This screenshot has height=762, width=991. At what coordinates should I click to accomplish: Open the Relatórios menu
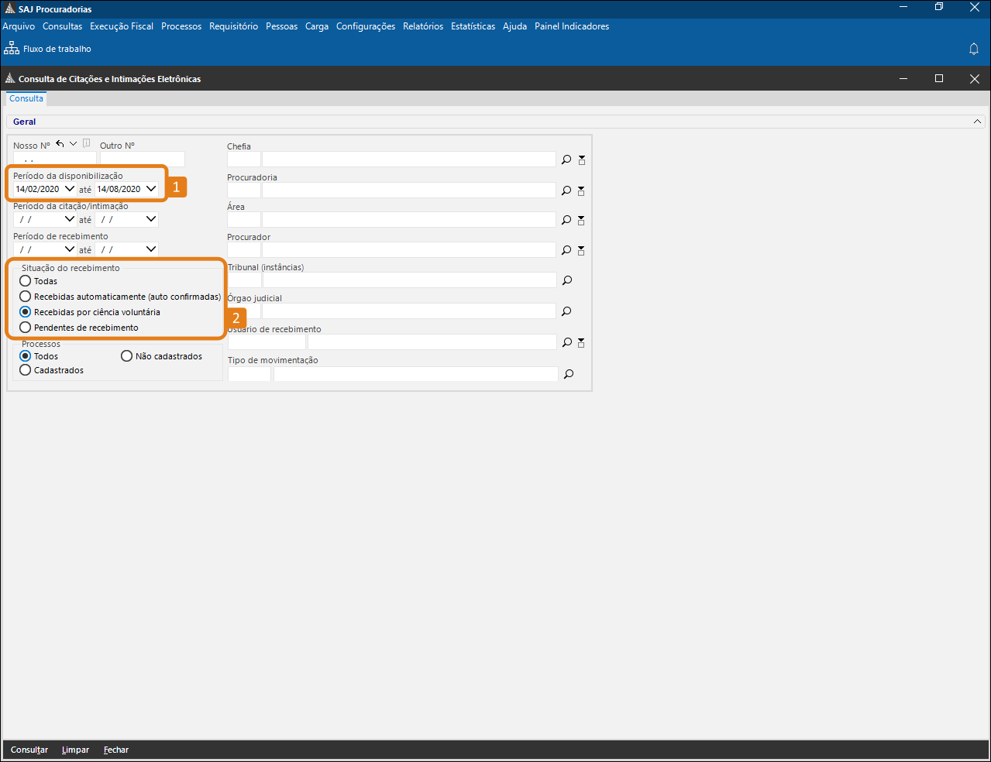pyautogui.click(x=423, y=26)
